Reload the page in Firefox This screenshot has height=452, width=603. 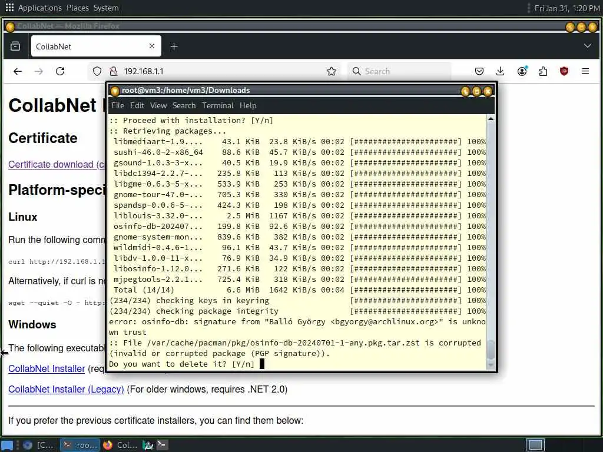pyautogui.click(x=60, y=71)
